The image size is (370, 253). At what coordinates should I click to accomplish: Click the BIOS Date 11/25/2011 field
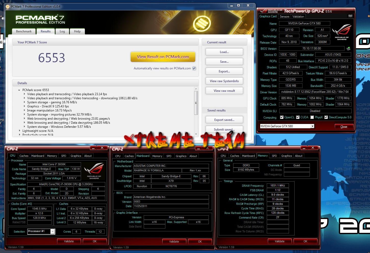[171, 206]
